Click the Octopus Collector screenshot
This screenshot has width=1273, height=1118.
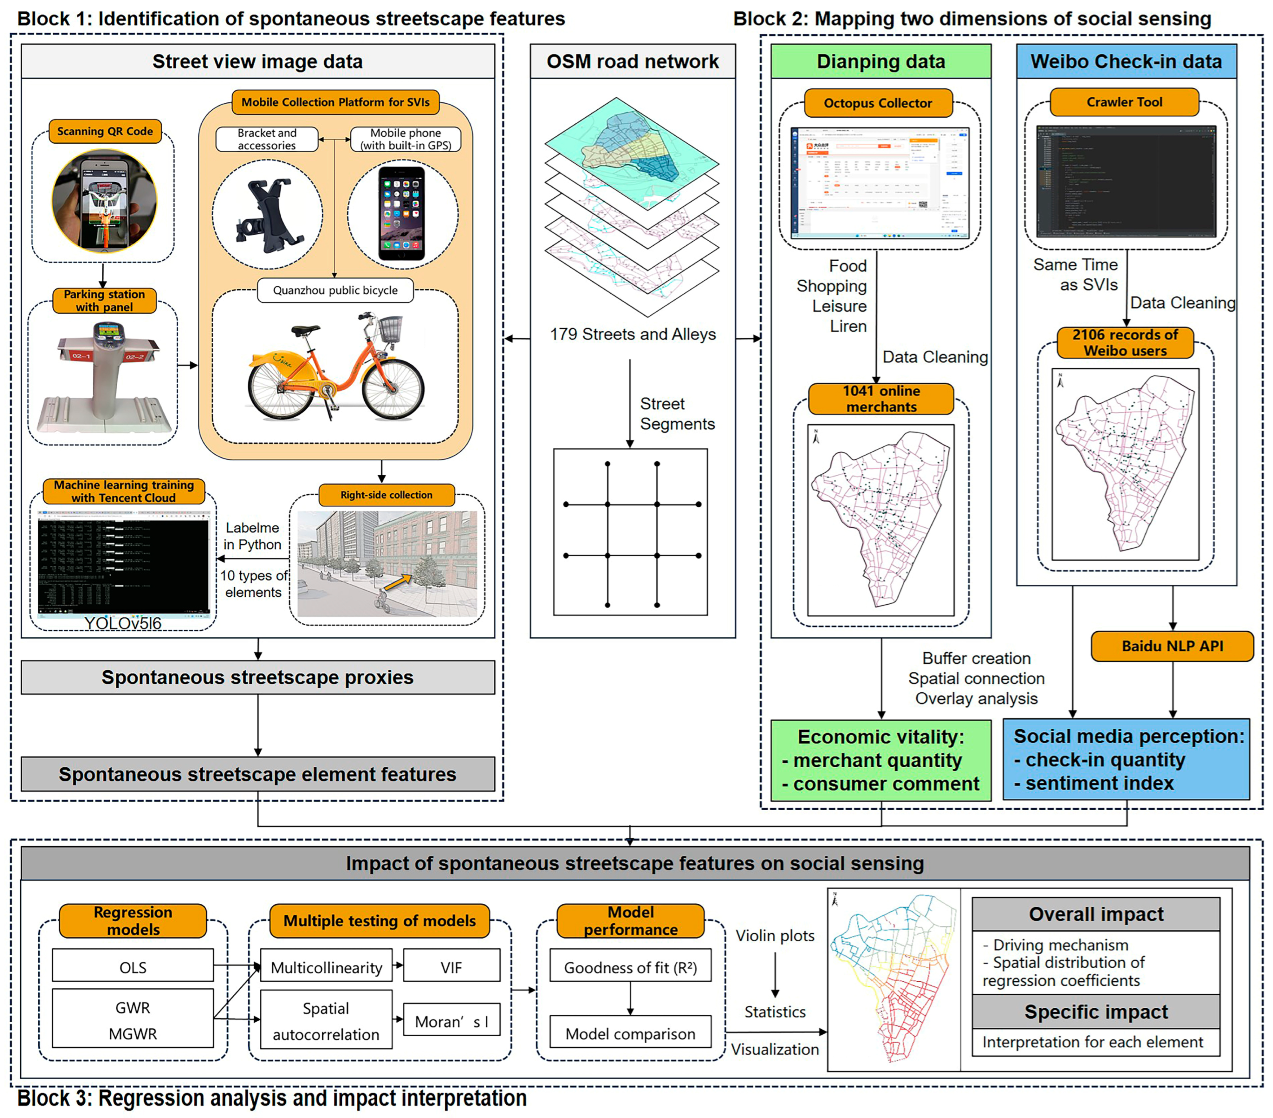click(x=879, y=183)
